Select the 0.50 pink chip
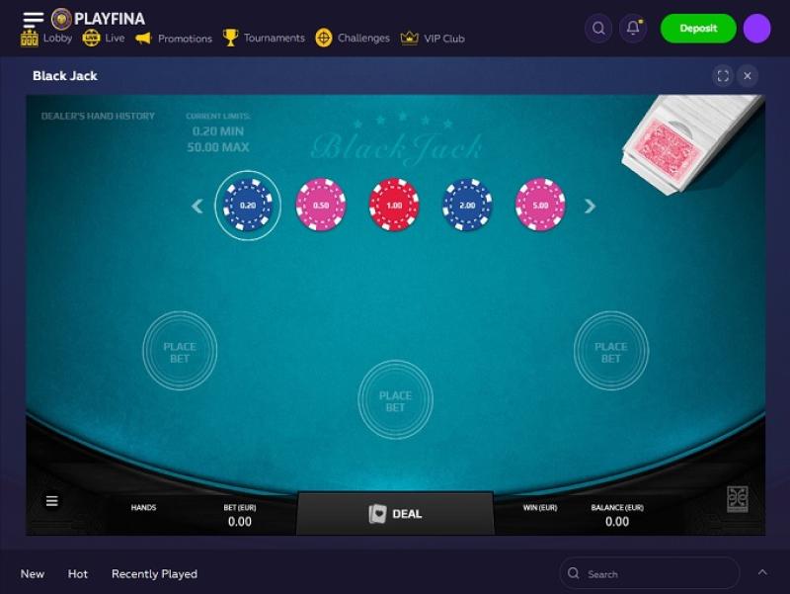790x594 pixels. [x=321, y=205]
